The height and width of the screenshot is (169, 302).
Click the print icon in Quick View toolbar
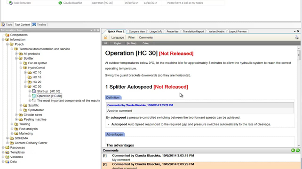297,38
